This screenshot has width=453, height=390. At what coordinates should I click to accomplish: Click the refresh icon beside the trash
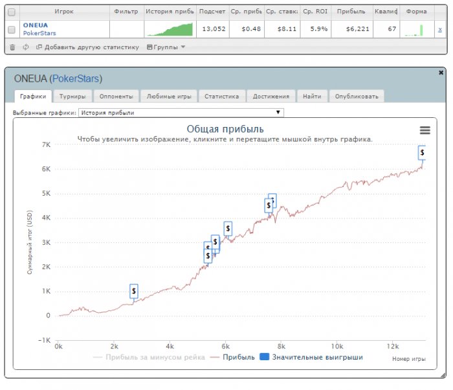[26, 47]
